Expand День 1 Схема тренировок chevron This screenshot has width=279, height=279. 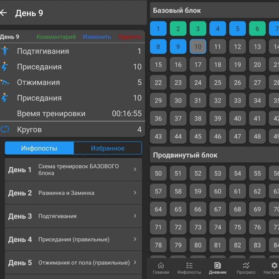point(135,169)
